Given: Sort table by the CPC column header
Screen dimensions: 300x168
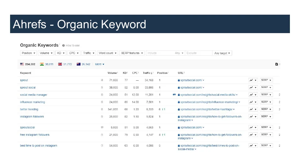Looking at the screenshot, I should tap(135, 73).
